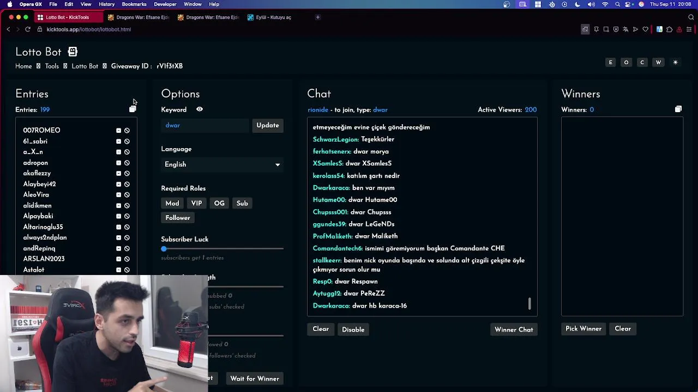Switch theme with the sun icon
Screen dimensions: 698x392
click(675, 63)
